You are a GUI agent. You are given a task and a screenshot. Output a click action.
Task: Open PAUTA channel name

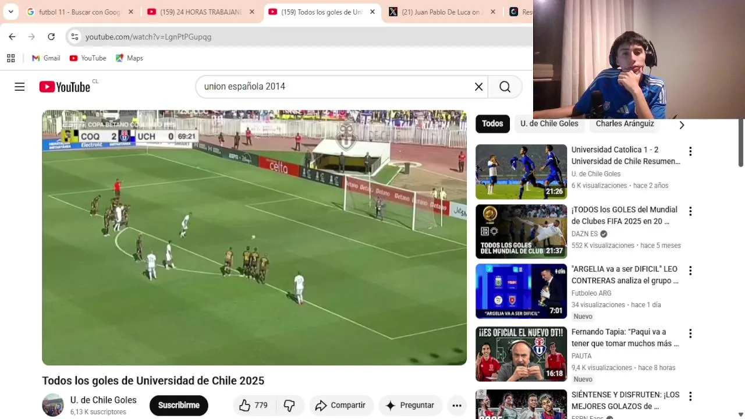[581, 356]
